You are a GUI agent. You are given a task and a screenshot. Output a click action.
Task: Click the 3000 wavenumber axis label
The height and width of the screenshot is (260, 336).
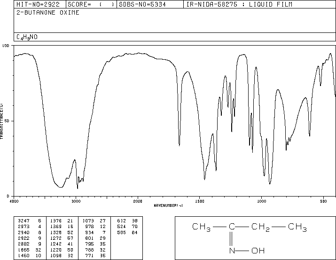tap(76, 201)
